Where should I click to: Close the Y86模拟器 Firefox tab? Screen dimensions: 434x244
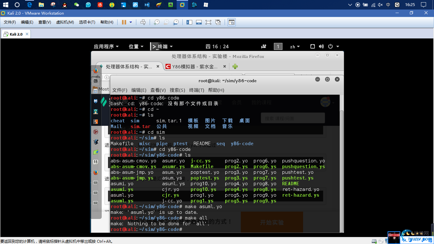coord(224,67)
